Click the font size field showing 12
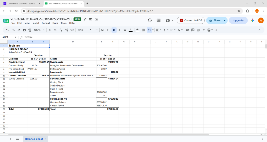 [102, 30]
